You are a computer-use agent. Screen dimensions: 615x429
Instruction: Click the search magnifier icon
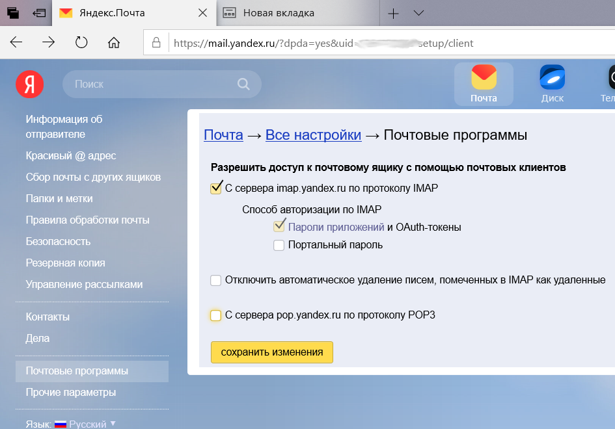point(243,84)
